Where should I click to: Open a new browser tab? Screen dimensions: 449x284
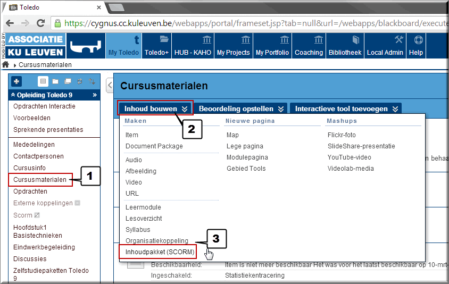pyautogui.click(x=117, y=8)
